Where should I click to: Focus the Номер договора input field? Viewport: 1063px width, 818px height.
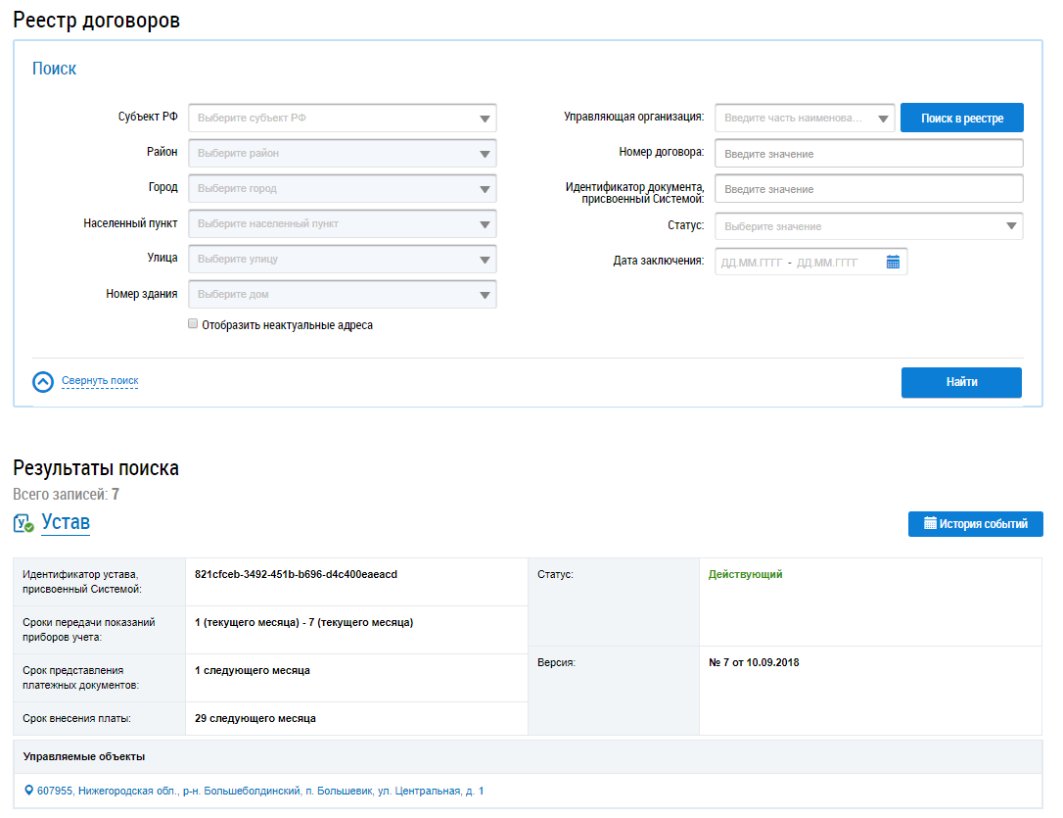(x=868, y=154)
